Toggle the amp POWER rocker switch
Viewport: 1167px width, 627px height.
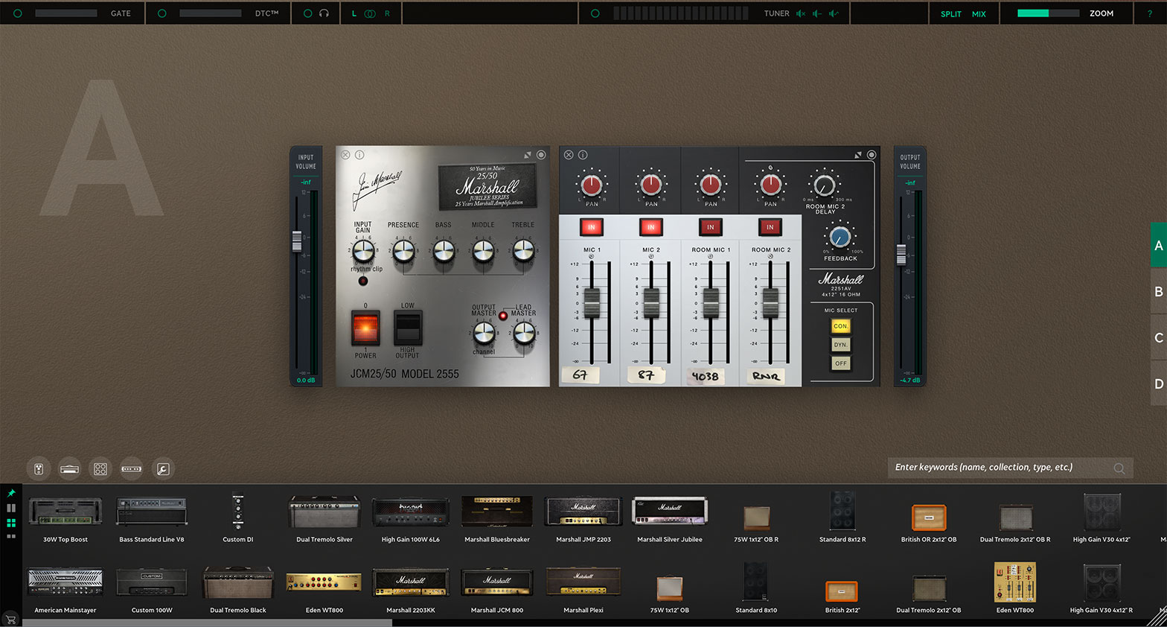tap(365, 328)
